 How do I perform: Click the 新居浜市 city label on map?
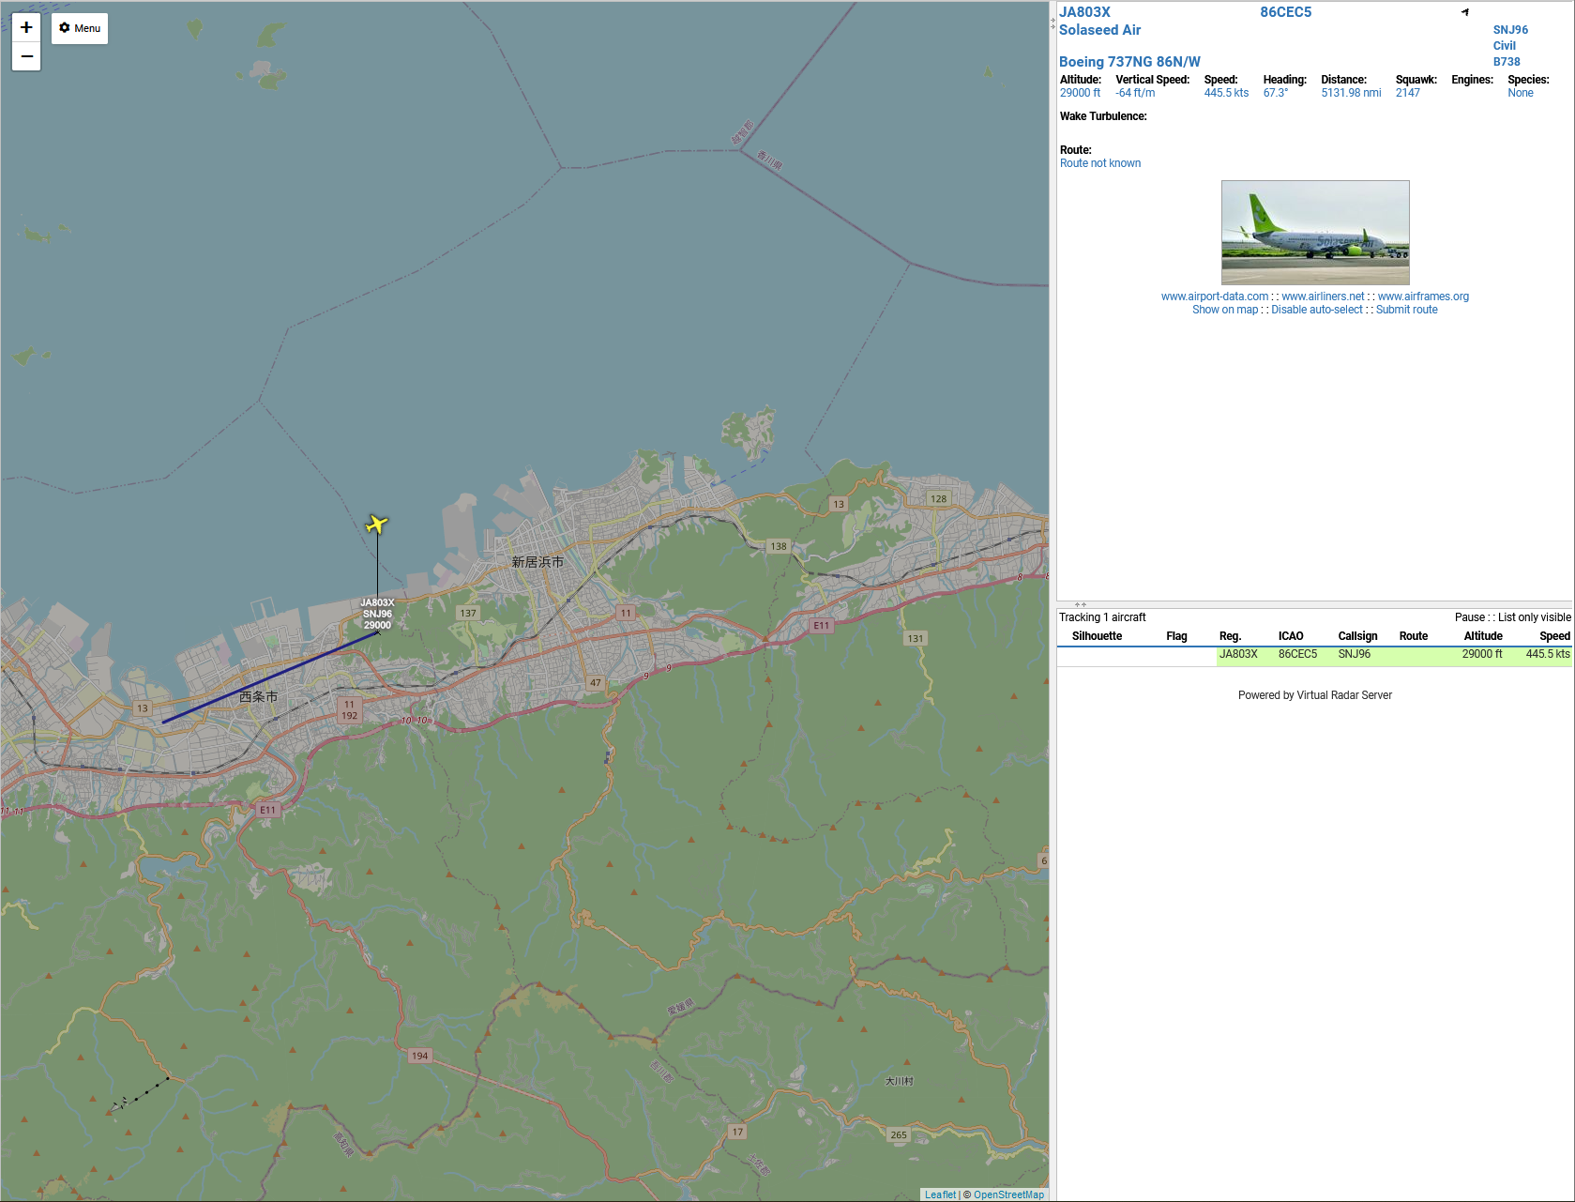click(x=538, y=562)
